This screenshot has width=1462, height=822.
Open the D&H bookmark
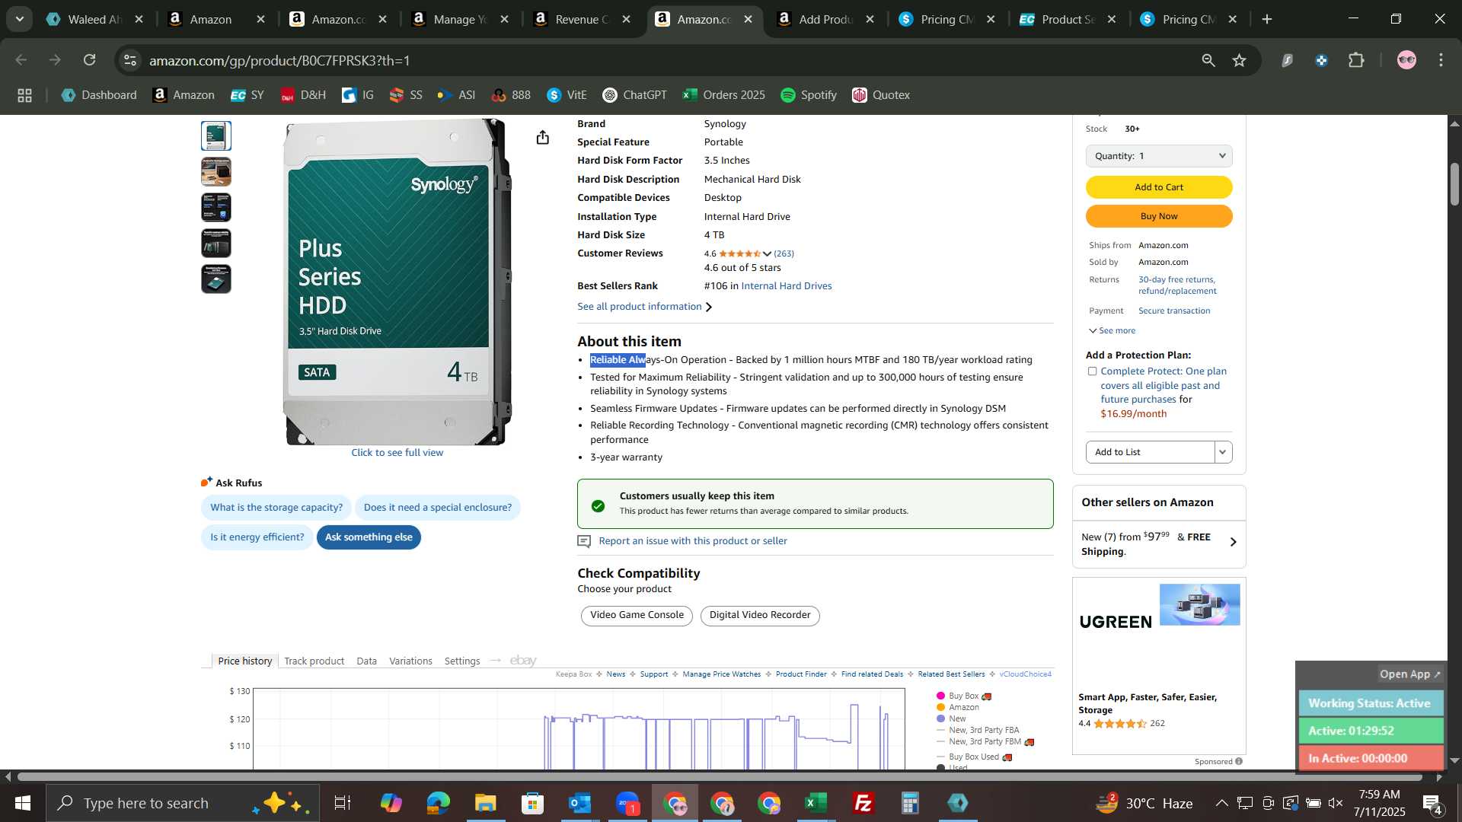[x=303, y=95]
